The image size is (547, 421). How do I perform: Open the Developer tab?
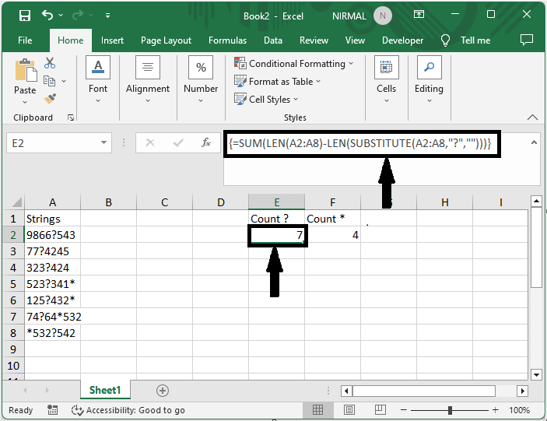(x=402, y=40)
